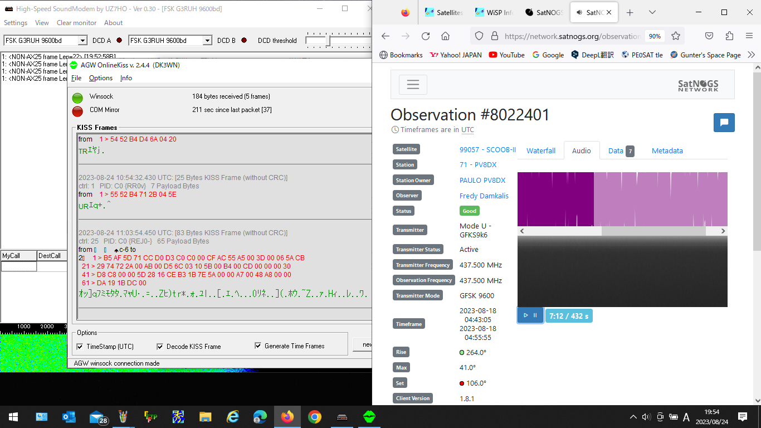
Task: Open Gunter's Space Page bookmark
Action: point(705,55)
